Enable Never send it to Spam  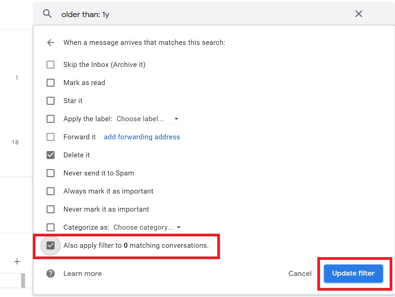(x=51, y=173)
